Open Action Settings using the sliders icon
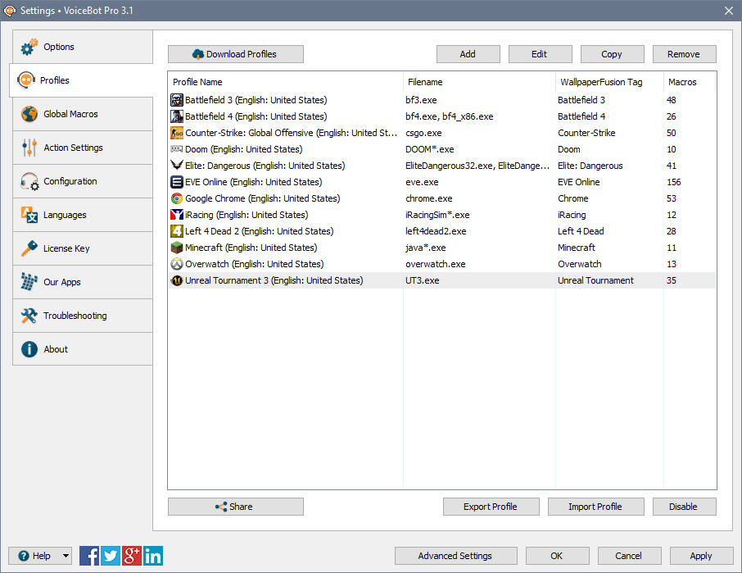742x573 pixels. [27, 148]
